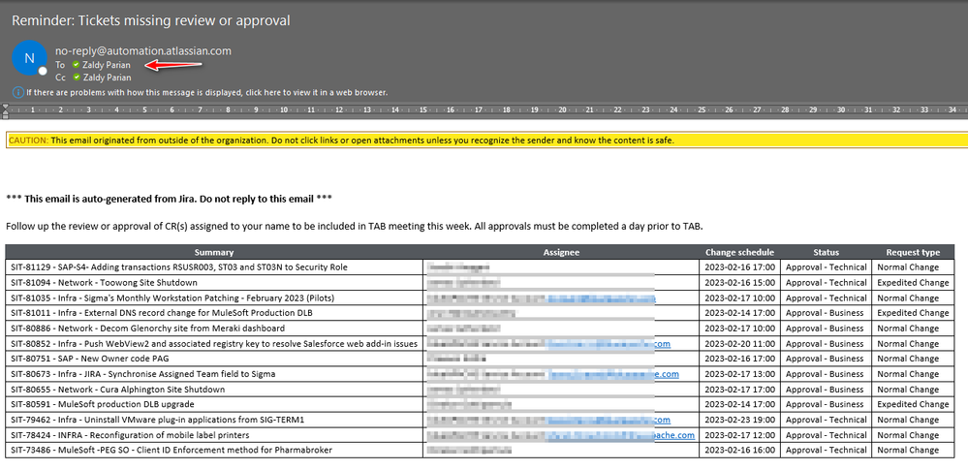Click Zaldy Parian in the To field
968x470 pixels.
(107, 65)
